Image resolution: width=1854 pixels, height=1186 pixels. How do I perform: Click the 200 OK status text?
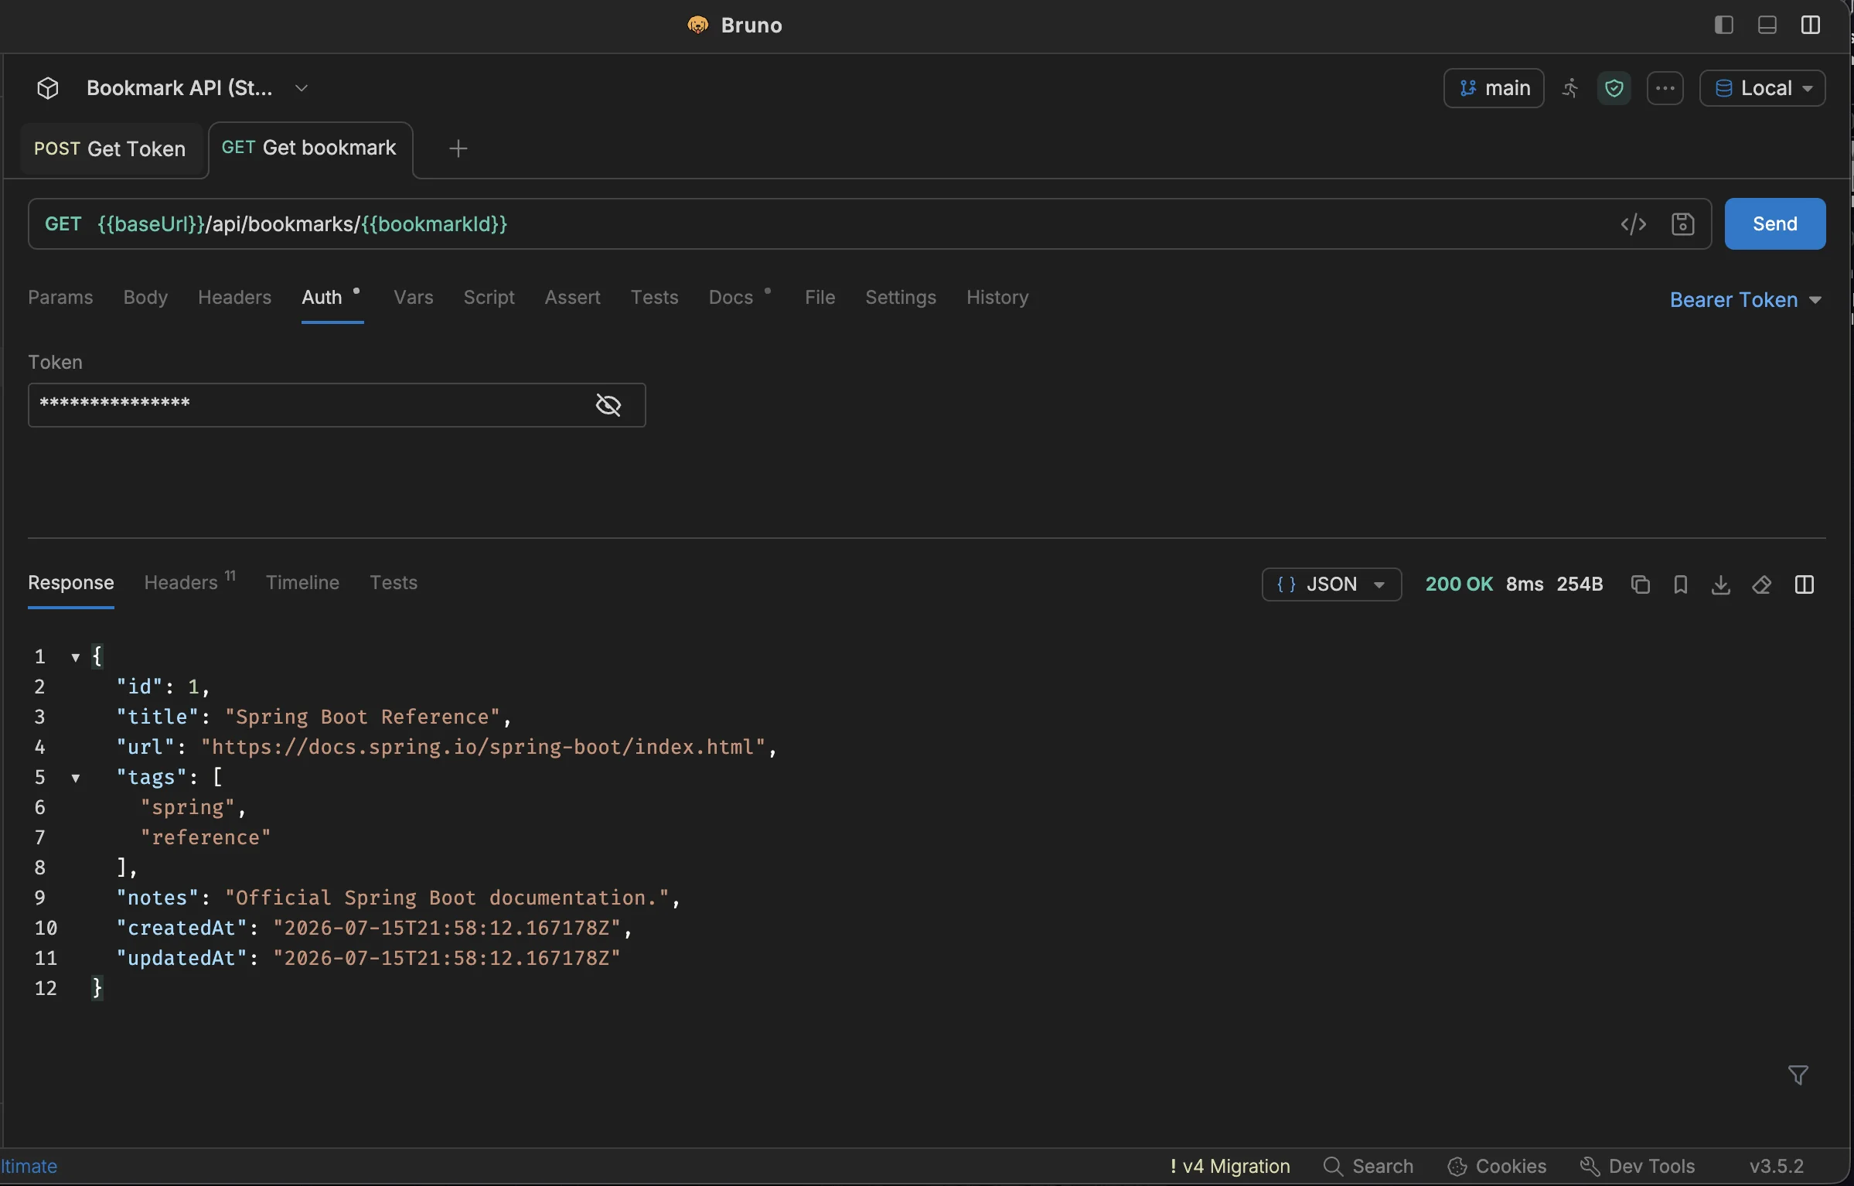(1458, 584)
